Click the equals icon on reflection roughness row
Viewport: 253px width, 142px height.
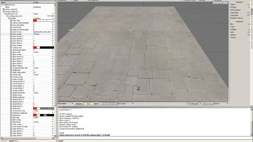(x=53, y=113)
